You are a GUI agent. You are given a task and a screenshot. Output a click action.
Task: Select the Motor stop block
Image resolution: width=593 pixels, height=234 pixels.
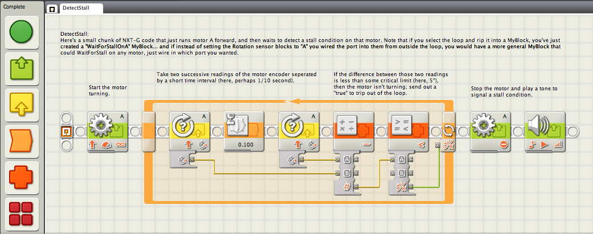(x=490, y=132)
